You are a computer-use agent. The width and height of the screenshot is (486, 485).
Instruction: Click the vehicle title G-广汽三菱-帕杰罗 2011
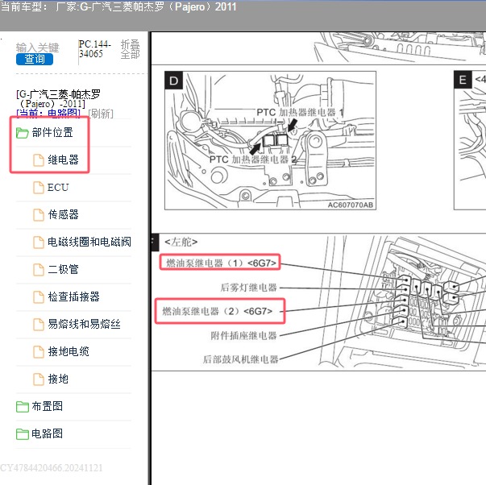point(58,98)
